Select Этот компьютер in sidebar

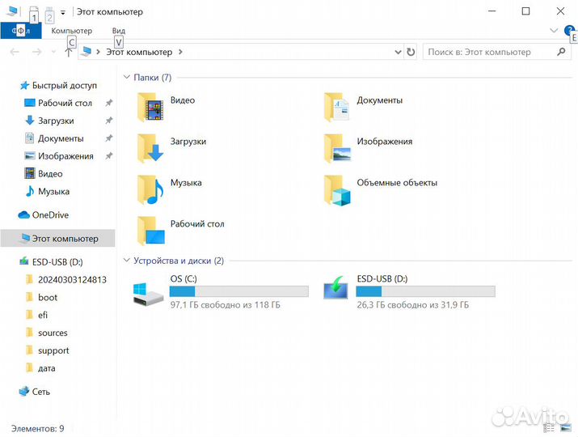click(58, 239)
